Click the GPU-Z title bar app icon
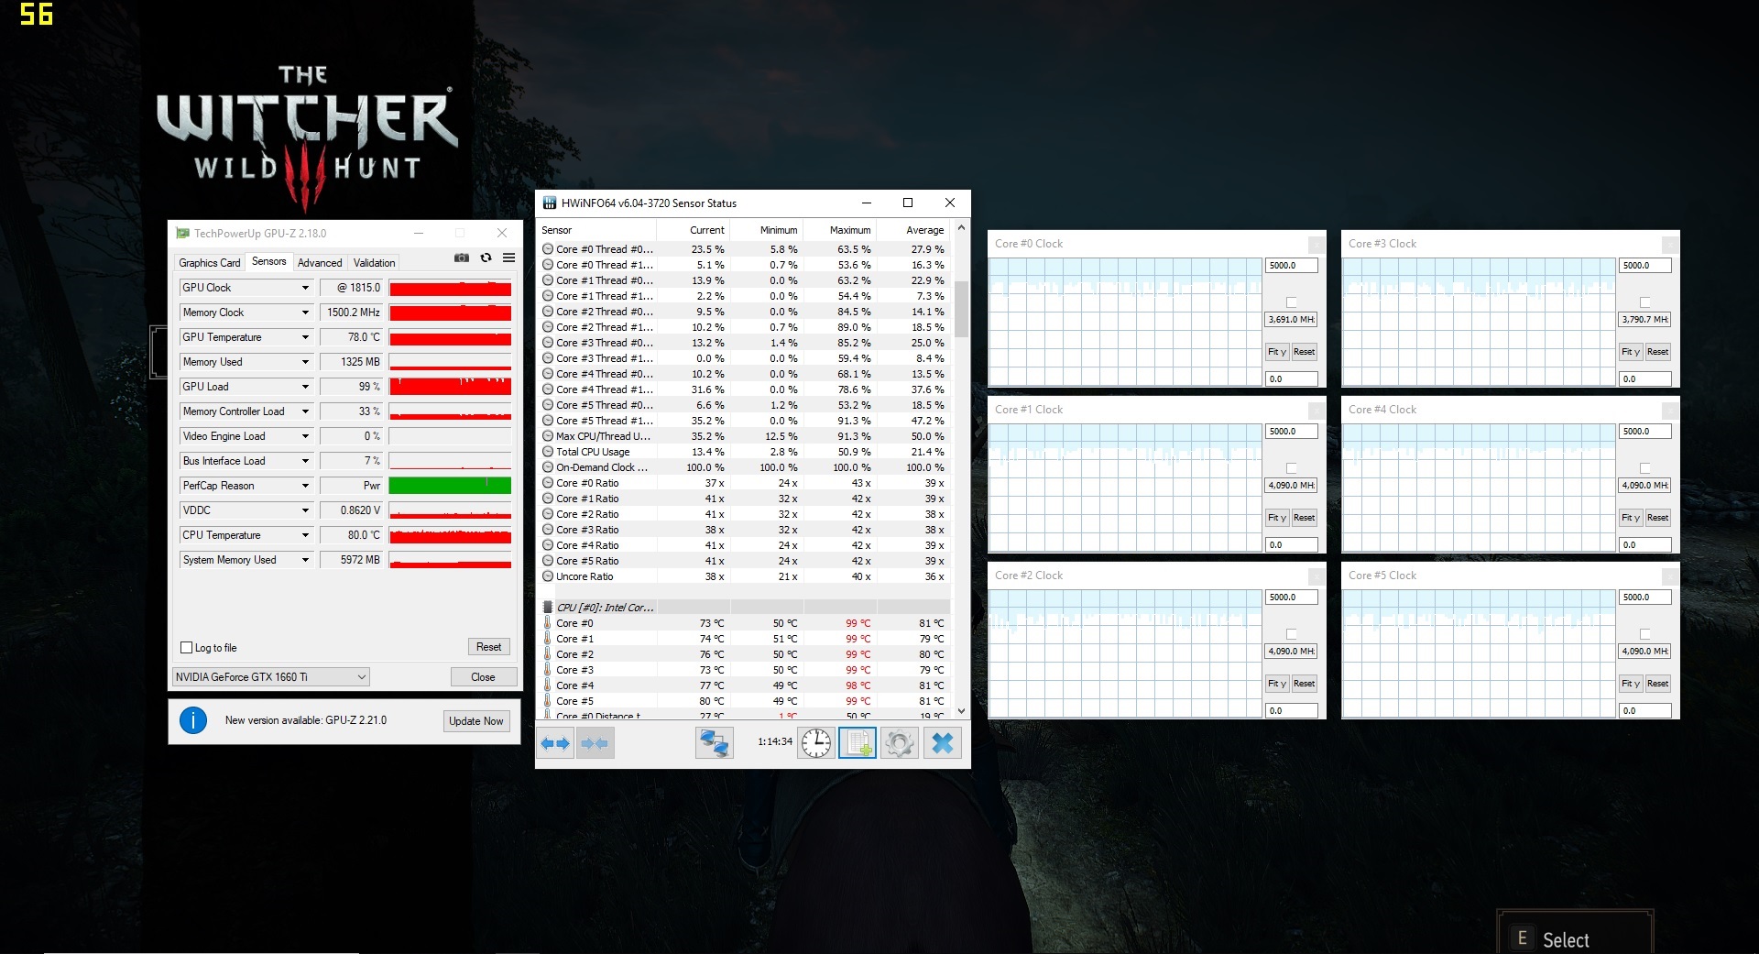Image resolution: width=1759 pixels, height=954 pixels. [183, 234]
